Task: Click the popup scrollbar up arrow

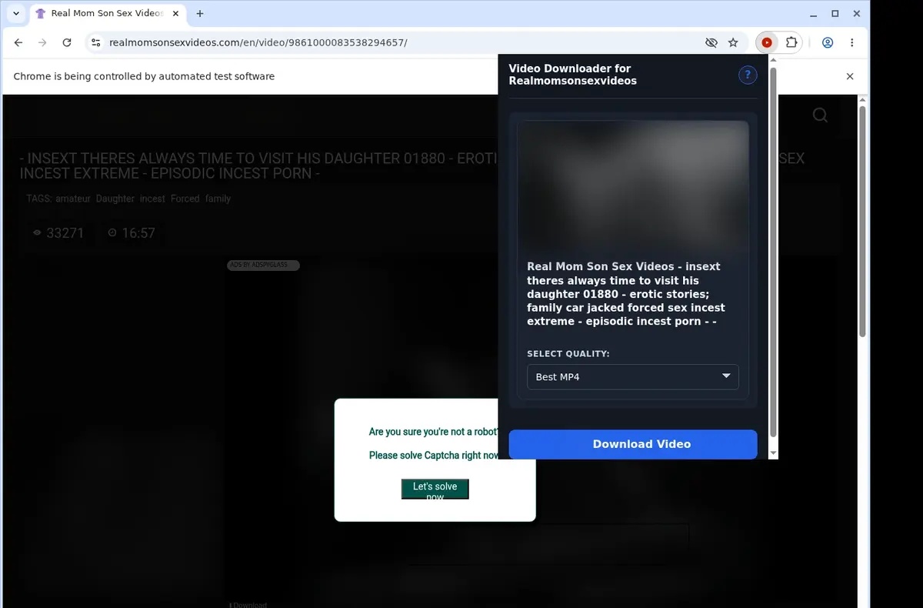Action: point(773,60)
